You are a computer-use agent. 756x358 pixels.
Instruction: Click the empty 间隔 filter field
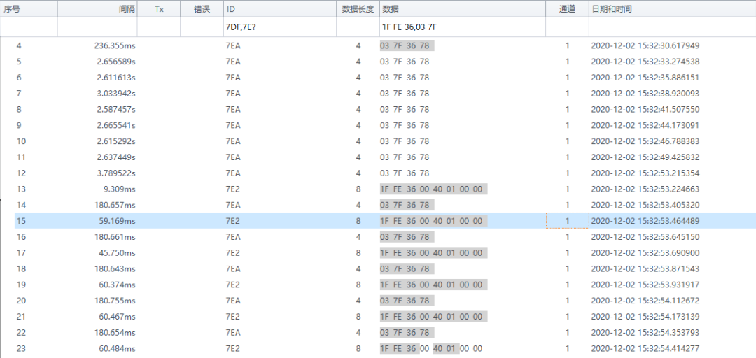pyautogui.click(x=97, y=27)
